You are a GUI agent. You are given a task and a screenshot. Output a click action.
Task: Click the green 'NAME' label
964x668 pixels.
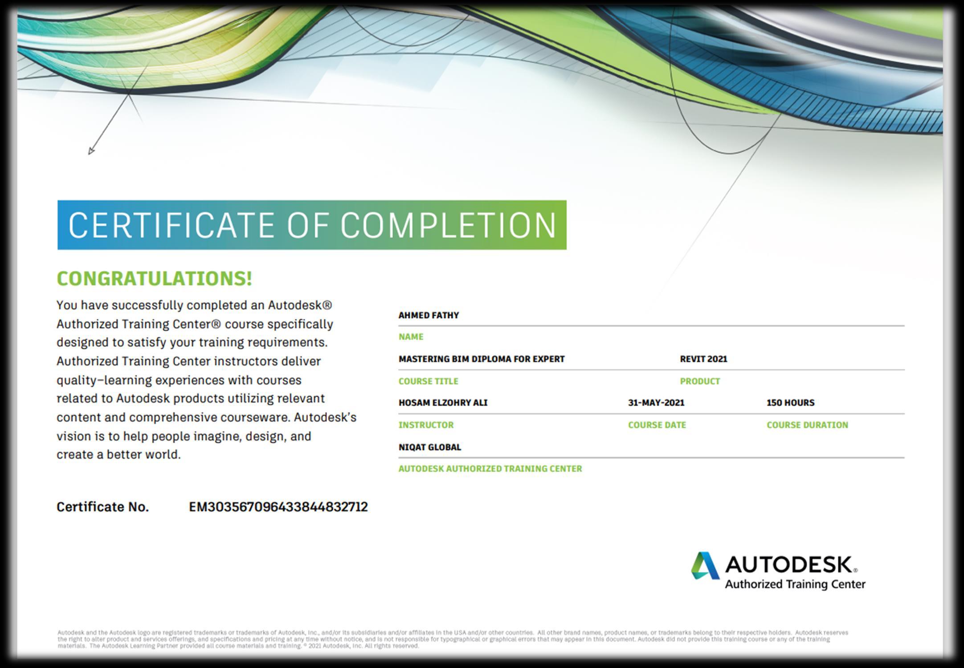click(411, 337)
